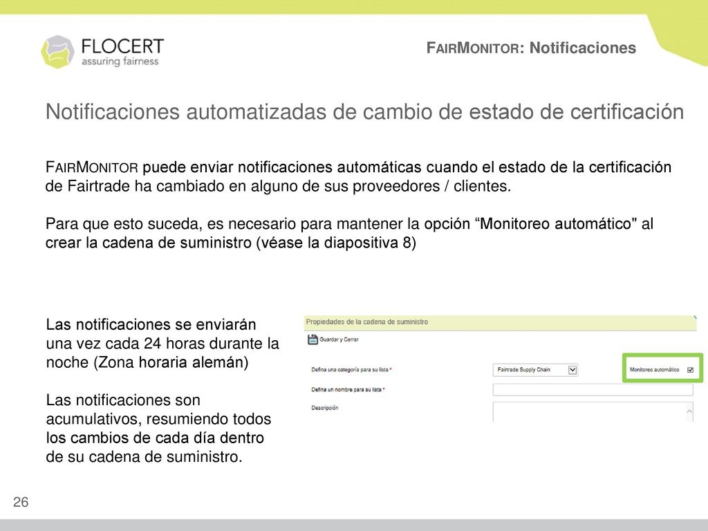This screenshot has height=531, width=708.
Task: Click the Descripción scrollbar up arrow
Action: click(689, 411)
